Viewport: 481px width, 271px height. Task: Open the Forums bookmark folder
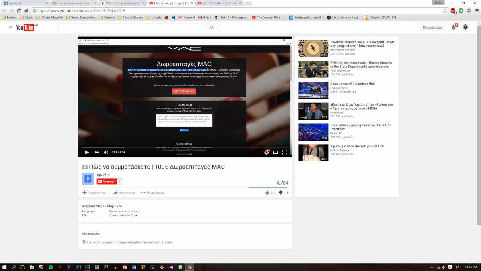[10, 18]
